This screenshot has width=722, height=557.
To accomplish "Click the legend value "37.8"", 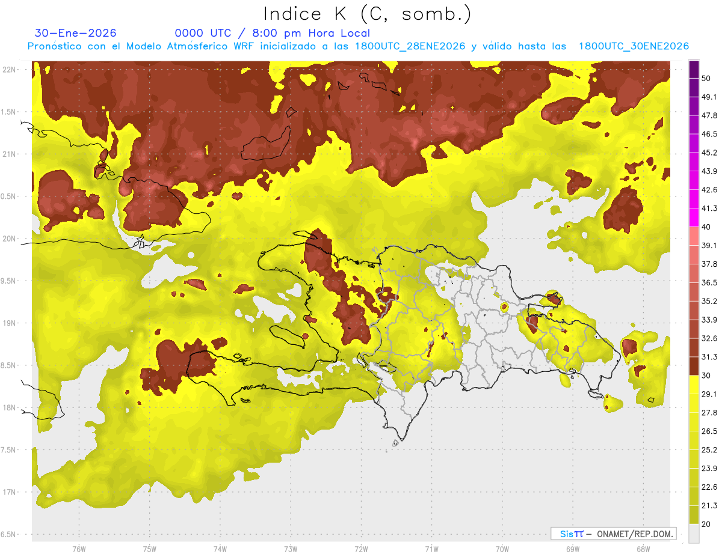I will click(710, 264).
